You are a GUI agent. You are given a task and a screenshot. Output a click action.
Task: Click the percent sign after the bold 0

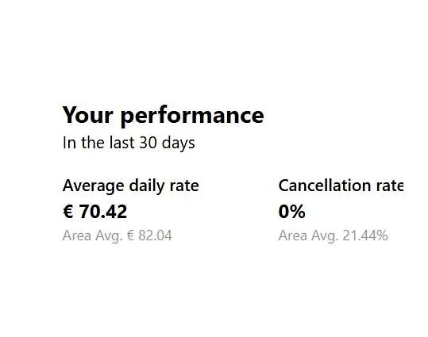pyautogui.click(x=298, y=212)
